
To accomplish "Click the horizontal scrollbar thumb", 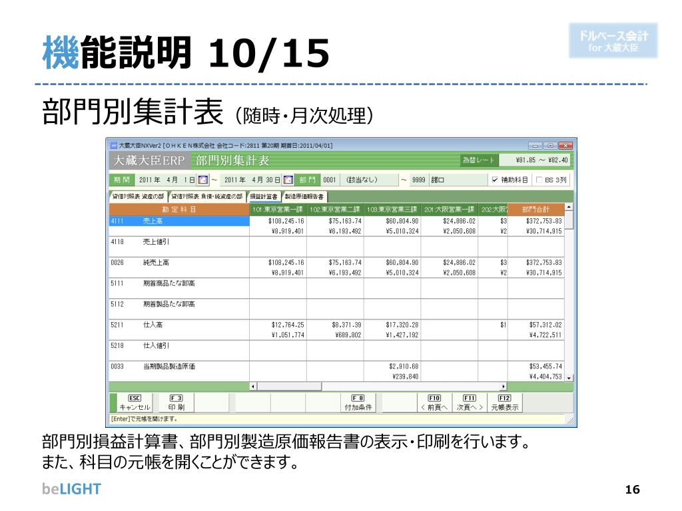I will pos(290,386).
